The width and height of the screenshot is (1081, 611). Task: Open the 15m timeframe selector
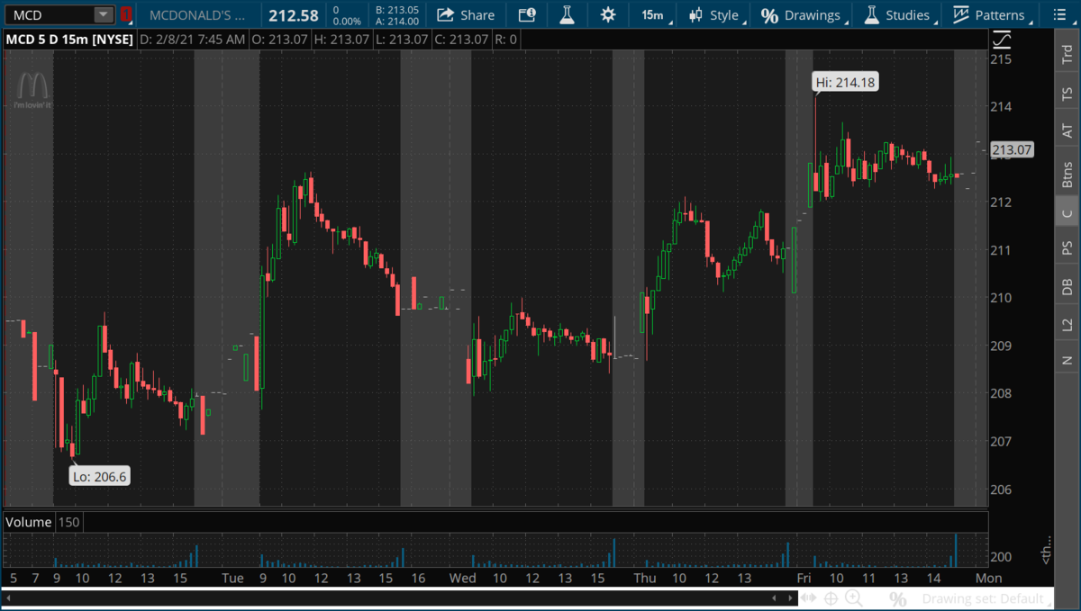point(653,15)
